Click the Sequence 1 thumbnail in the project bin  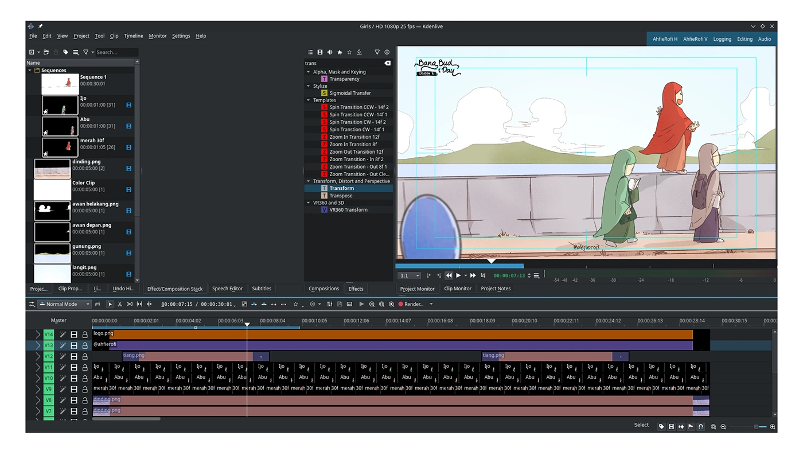(59, 83)
